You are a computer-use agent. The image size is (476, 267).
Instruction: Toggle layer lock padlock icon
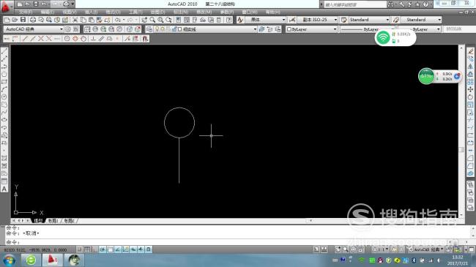coord(174,29)
